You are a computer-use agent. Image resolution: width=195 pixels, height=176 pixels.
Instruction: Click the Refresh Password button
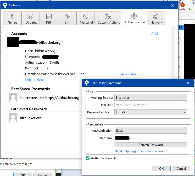(x=151, y=145)
